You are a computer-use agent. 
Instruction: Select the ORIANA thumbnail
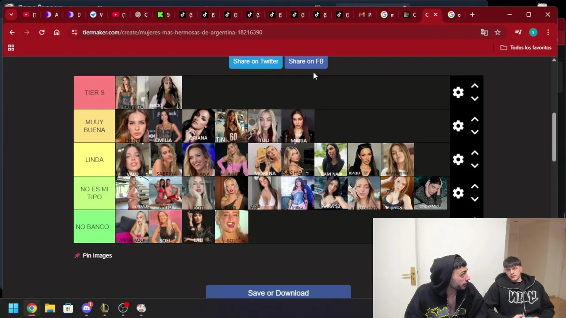point(198,126)
